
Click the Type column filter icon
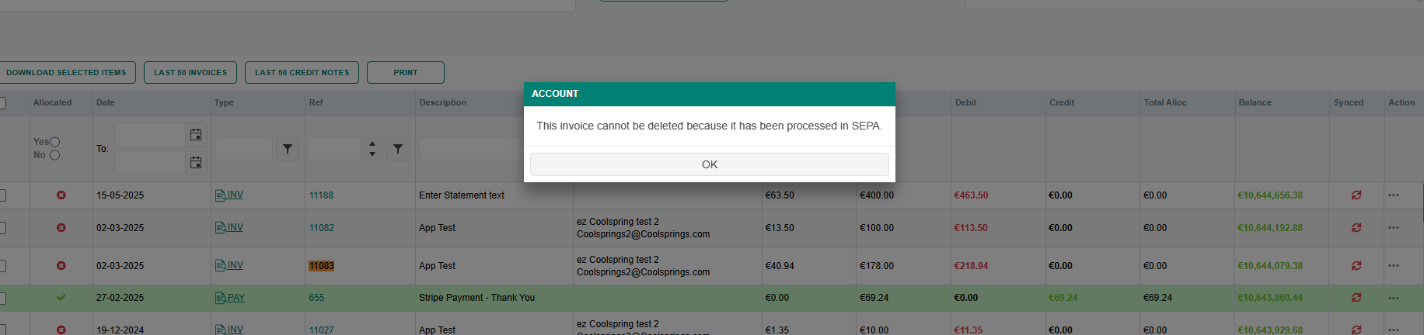pos(288,149)
